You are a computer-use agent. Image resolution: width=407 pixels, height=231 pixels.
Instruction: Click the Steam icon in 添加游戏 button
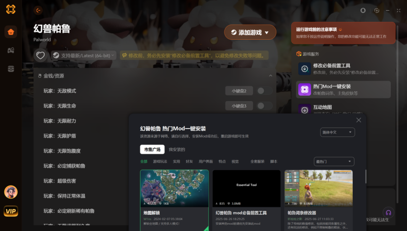pos(234,32)
